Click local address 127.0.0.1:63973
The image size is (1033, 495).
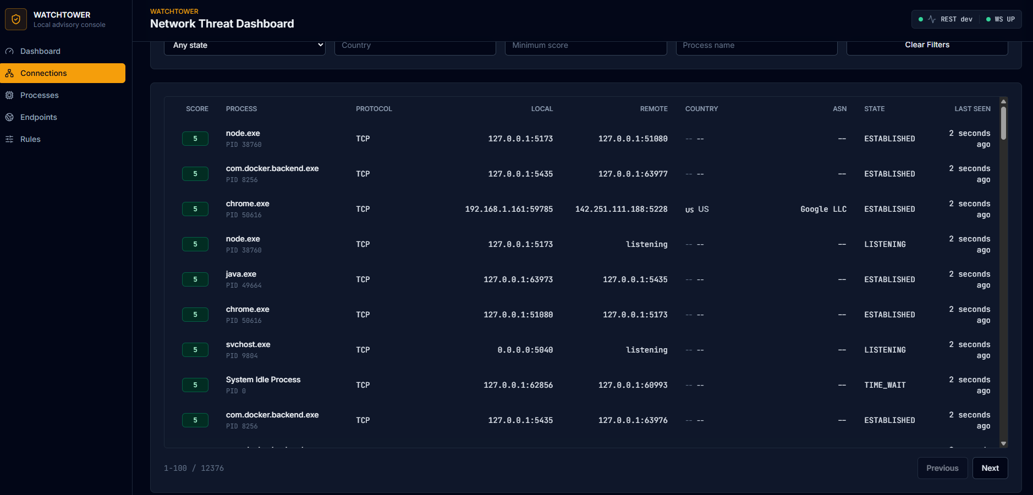pos(518,279)
